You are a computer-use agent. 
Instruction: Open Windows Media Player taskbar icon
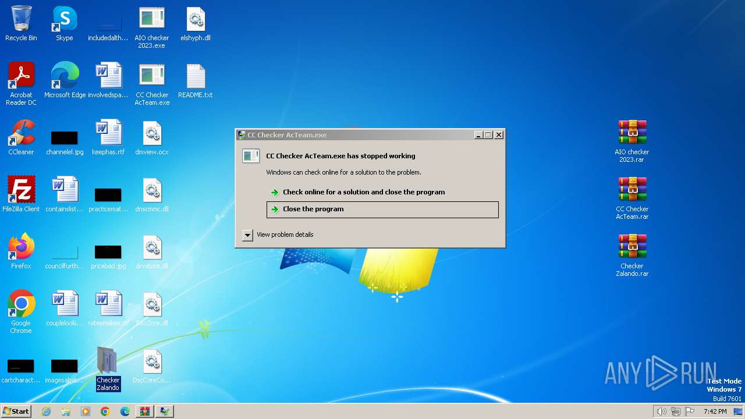point(86,411)
